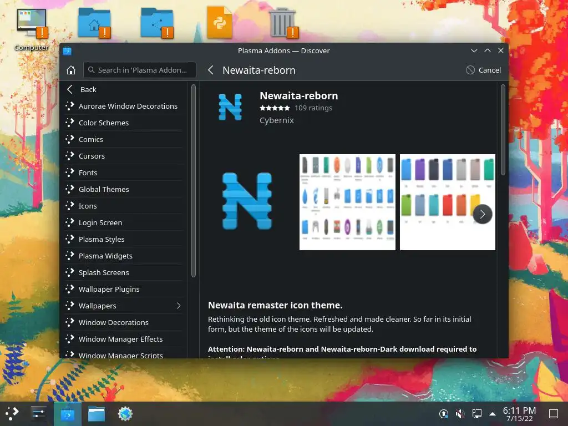Open System Settings from the taskbar
Screen dimensions: 568x426
coord(38,414)
